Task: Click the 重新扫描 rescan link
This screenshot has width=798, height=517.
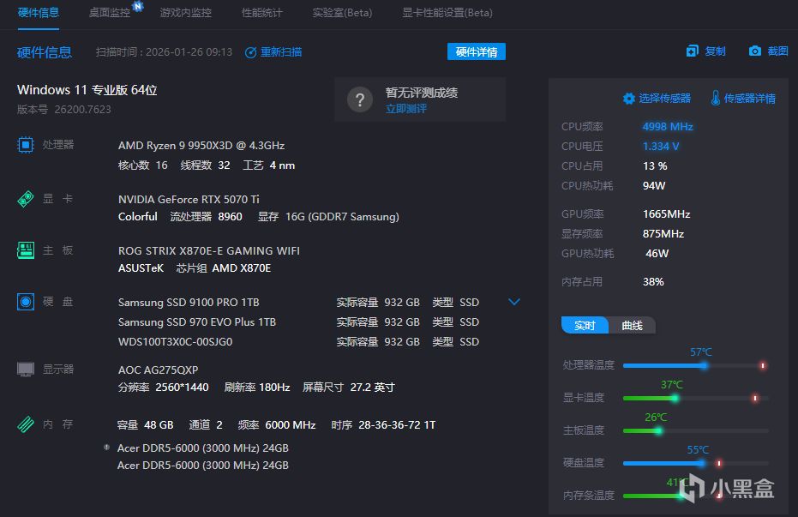Action: (x=281, y=52)
